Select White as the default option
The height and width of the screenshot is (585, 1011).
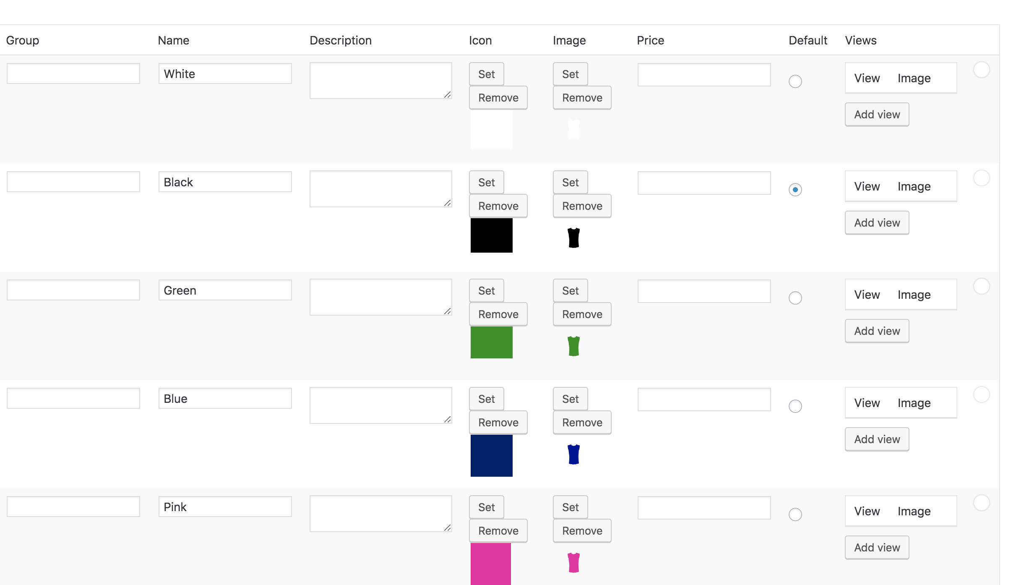coord(795,81)
